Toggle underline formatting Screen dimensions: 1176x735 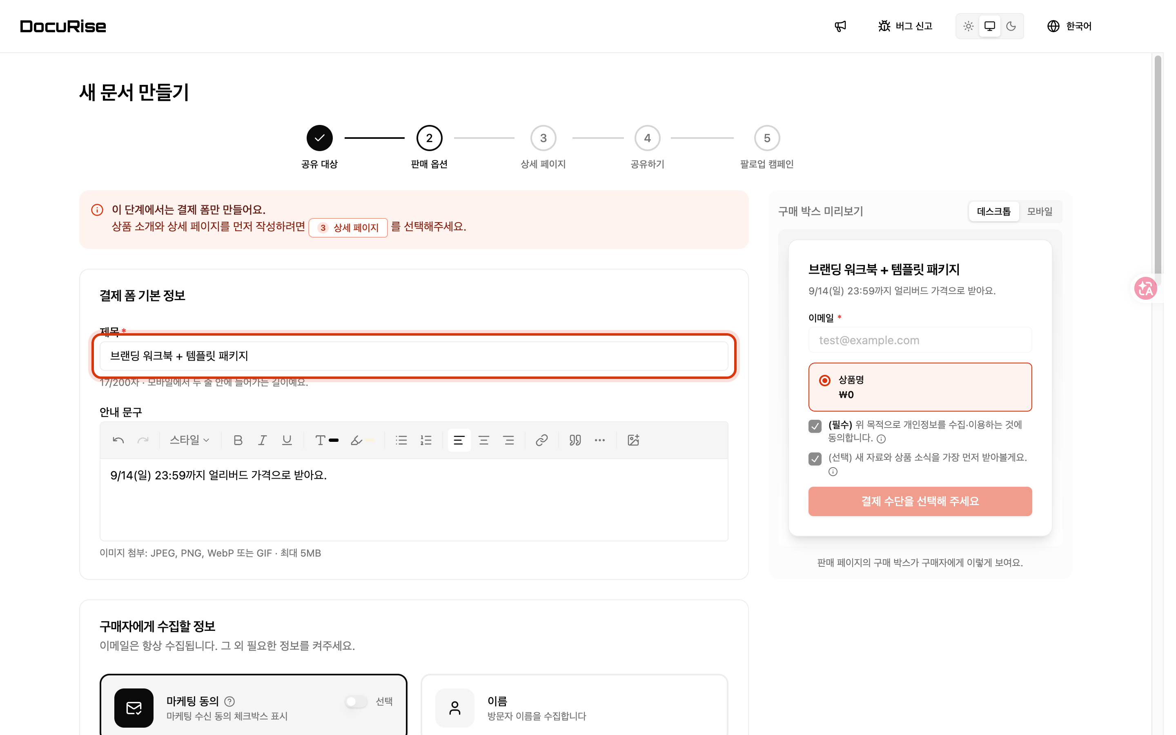tap(287, 441)
